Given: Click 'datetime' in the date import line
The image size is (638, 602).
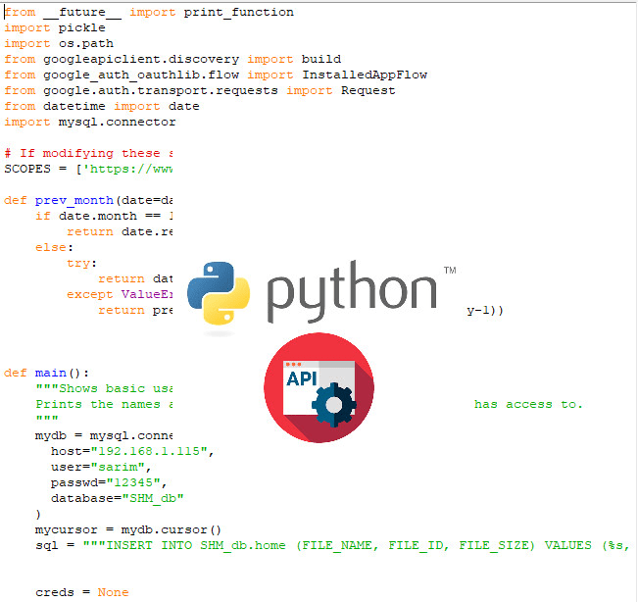Looking at the screenshot, I should click(74, 107).
